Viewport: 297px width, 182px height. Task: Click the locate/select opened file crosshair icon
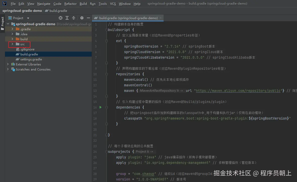pyautogui.click(x=60, y=18)
